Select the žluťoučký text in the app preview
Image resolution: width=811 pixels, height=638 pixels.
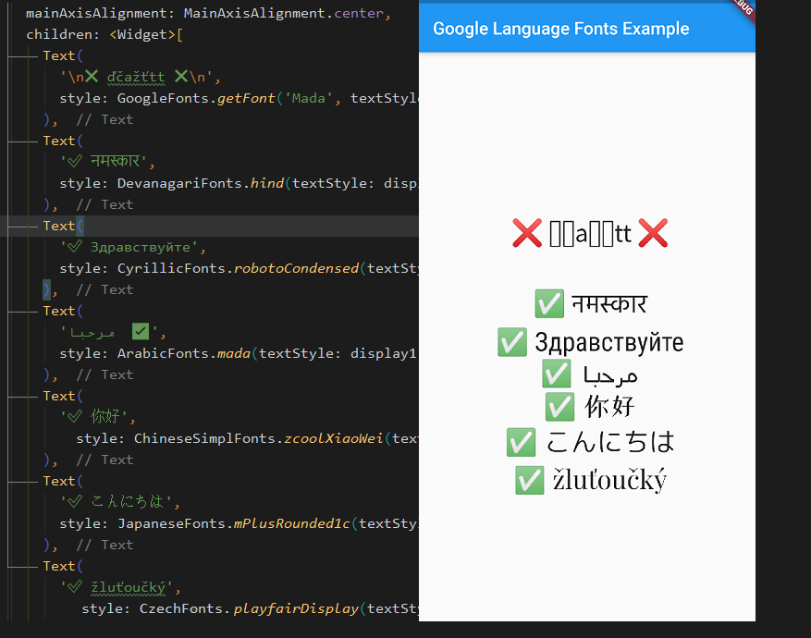tap(609, 480)
